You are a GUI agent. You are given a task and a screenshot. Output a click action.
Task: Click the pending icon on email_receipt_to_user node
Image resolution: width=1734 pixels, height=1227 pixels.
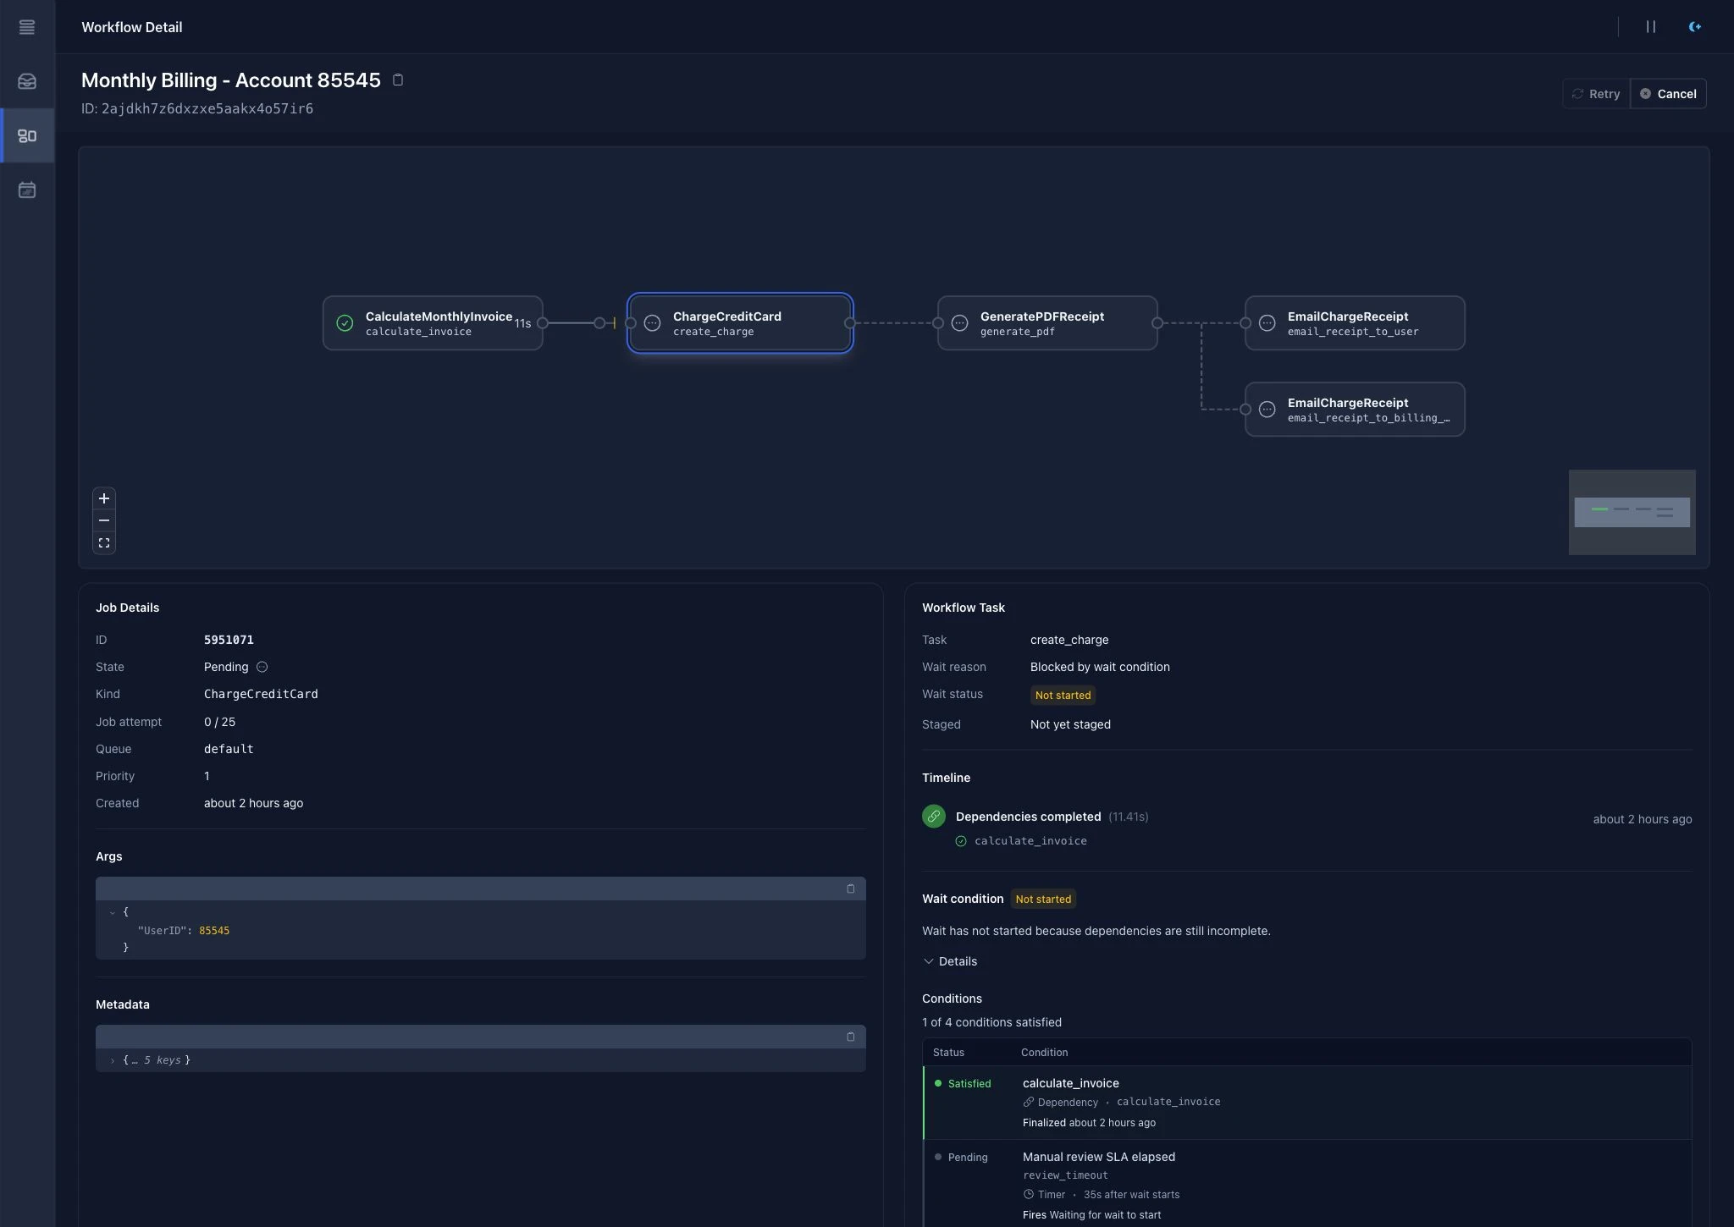tap(1267, 322)
